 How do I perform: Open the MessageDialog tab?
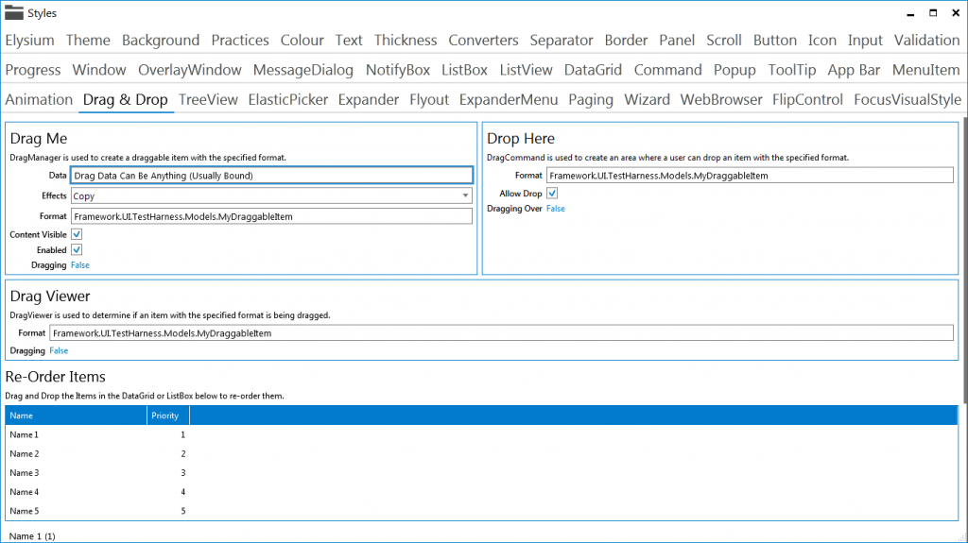coord(303,70)
